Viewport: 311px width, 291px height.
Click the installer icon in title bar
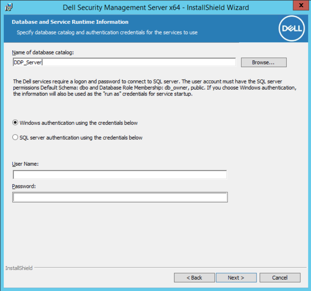coord(9,7)
